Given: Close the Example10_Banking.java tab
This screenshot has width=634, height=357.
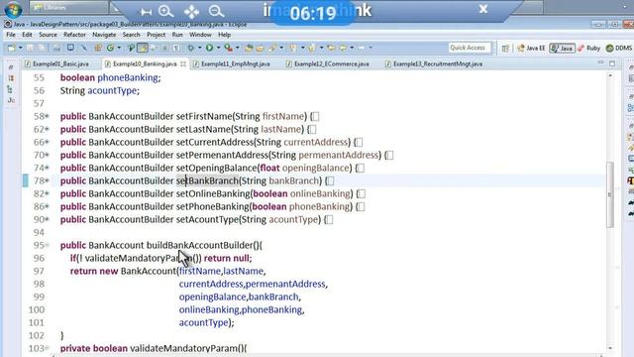Looking at the screenshot, I should point(183,63).
